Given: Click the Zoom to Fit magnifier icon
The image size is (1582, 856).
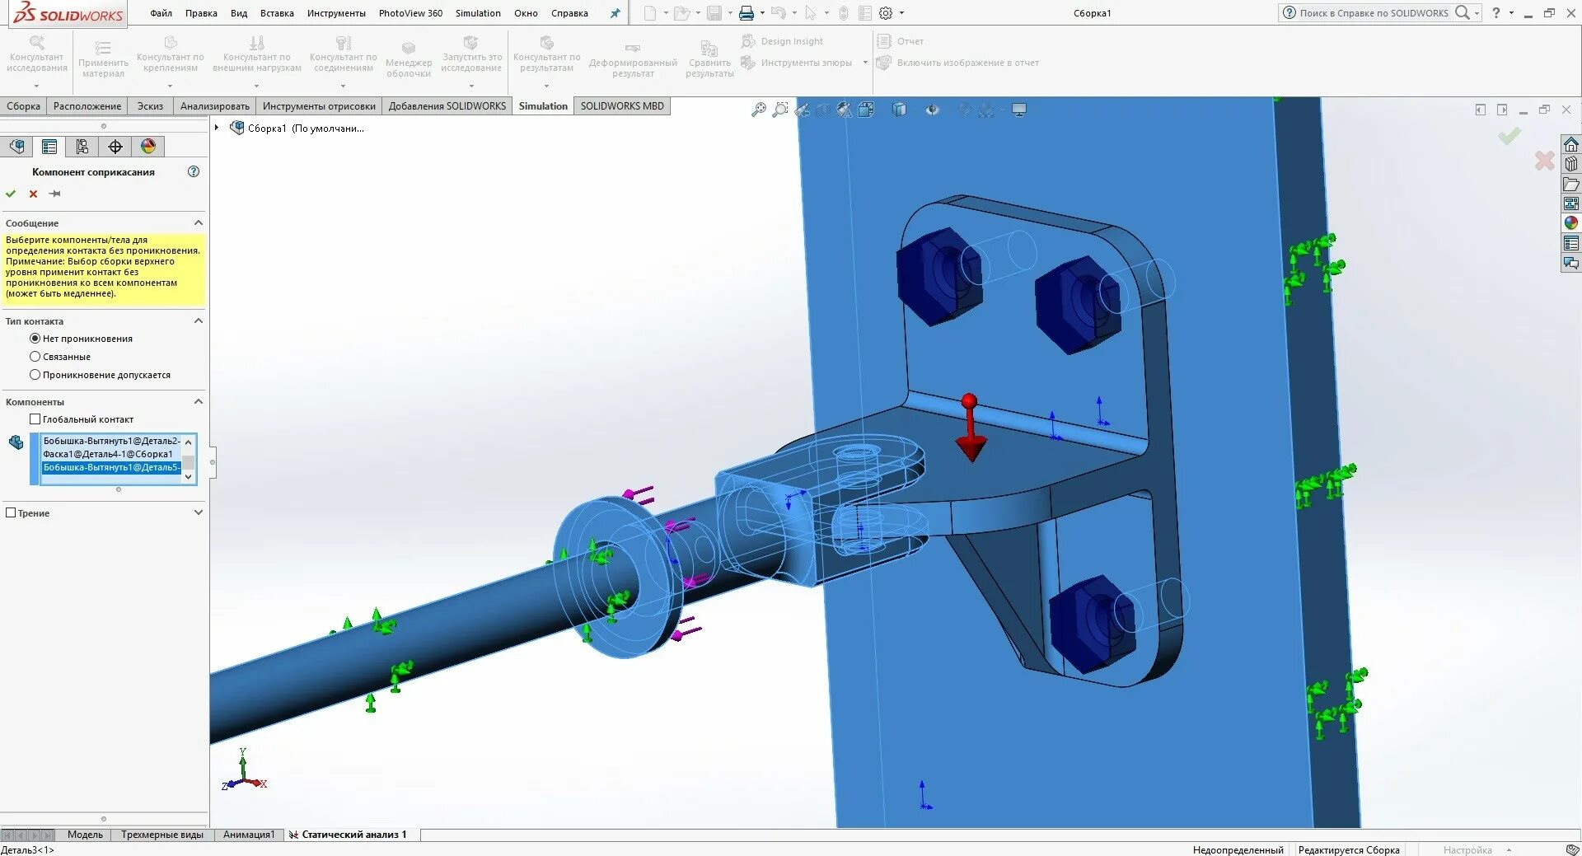Looking at the screenshot, I should [x=759, y=110].
